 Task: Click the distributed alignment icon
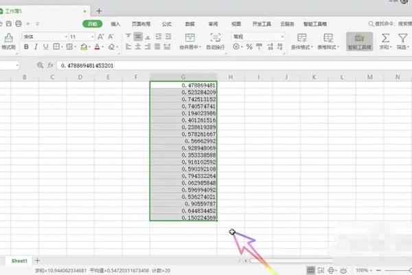click(x=167, y=47)
